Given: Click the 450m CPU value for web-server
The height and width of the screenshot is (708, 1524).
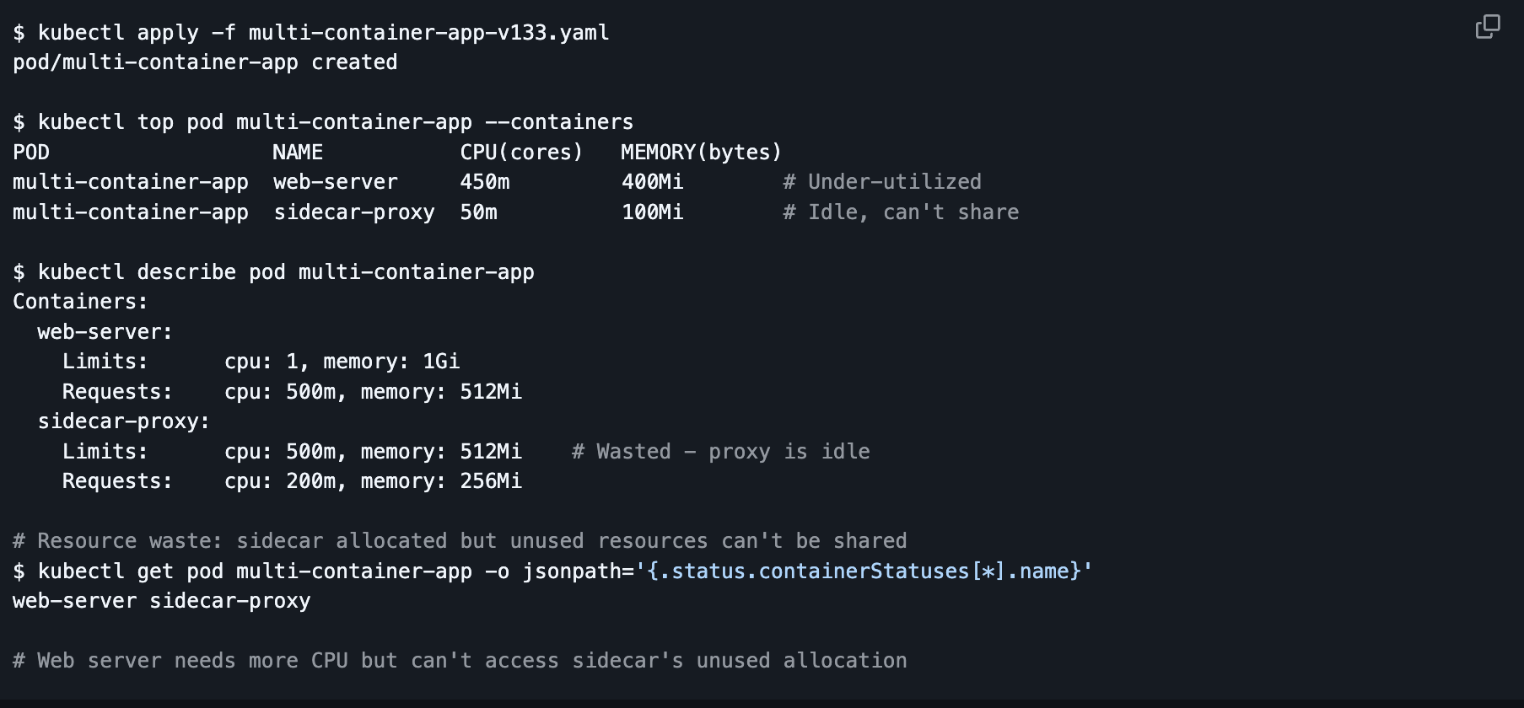Looking at the screenshot, I should [x=485, y=182].
